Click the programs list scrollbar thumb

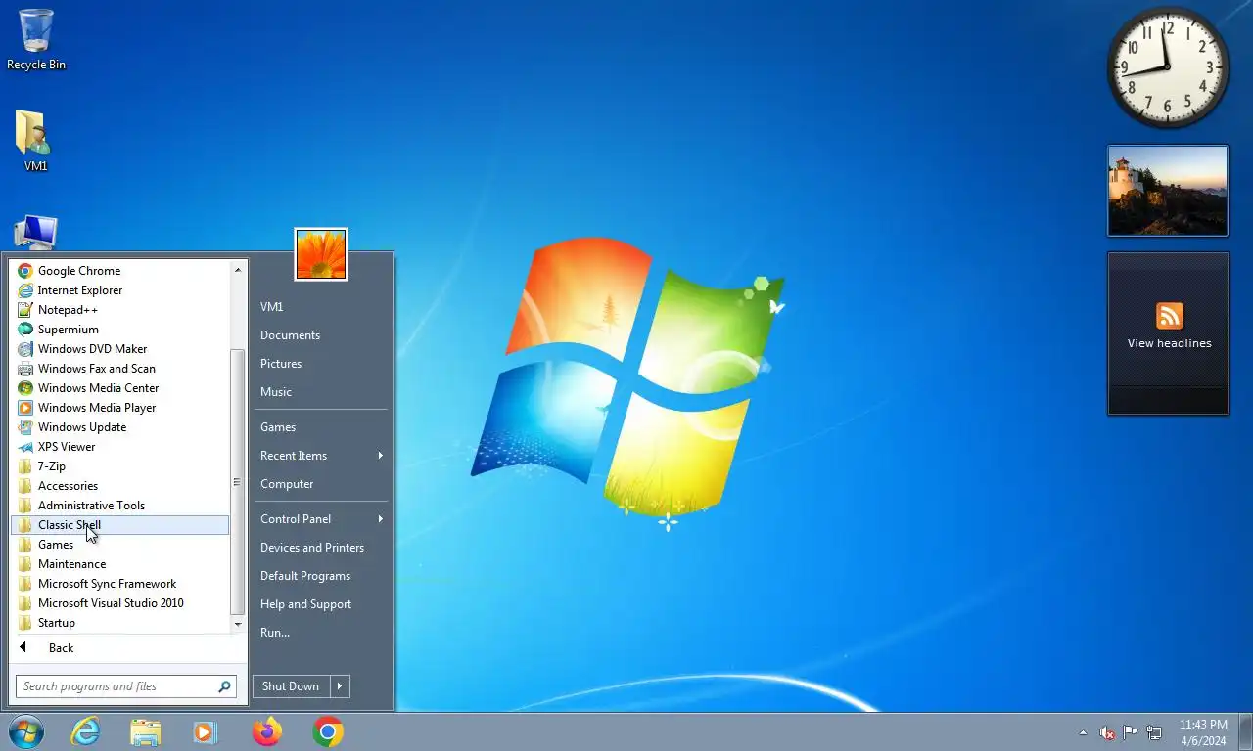click(237, 481)
